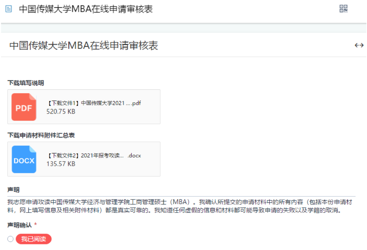This screenshot has height=250, width=367.
Task: Download 【下载文件2】2021年报考攻读 docx file
Action: (x=94, y=155)
